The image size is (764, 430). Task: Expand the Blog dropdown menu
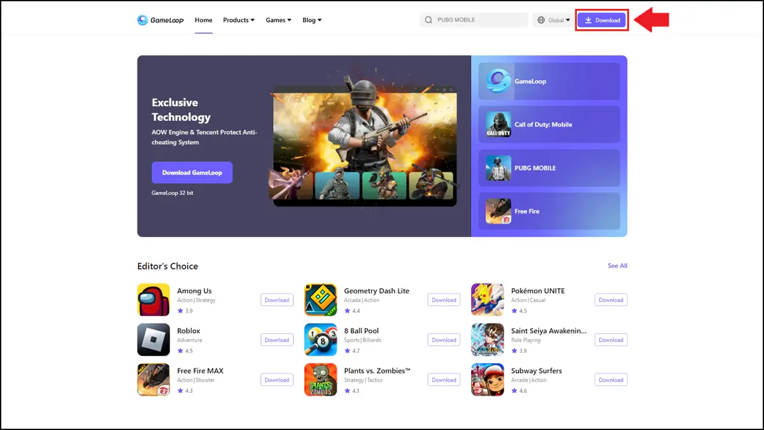pyautogui.click(x=311, y=20)
